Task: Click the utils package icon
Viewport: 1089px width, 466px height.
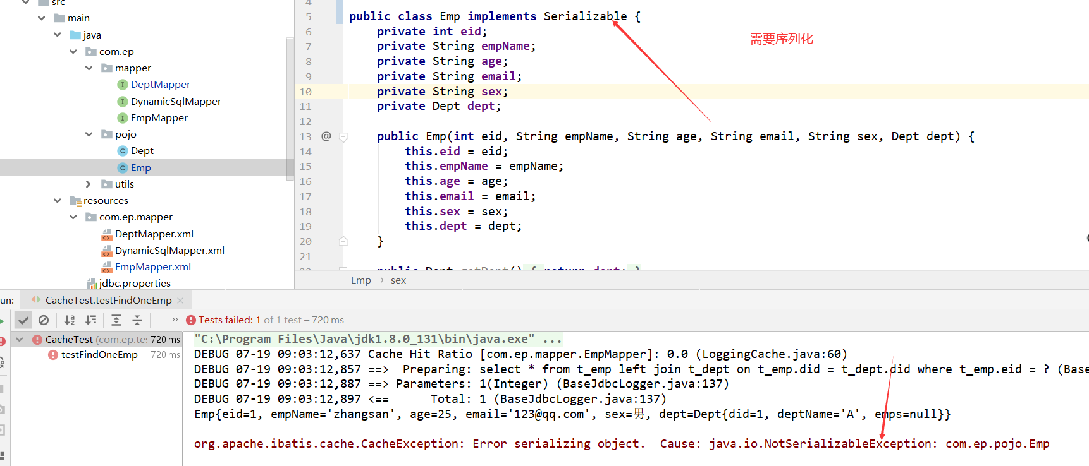Action: (107, 184)
